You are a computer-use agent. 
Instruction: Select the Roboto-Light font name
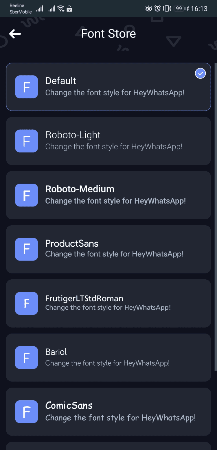pyautogui.click(x=73, y=135)
